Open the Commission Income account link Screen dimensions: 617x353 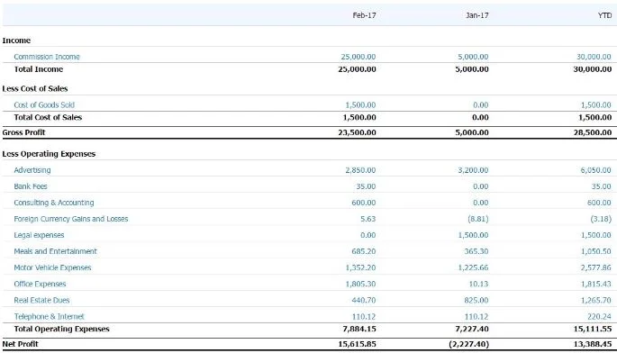point(47,57)
